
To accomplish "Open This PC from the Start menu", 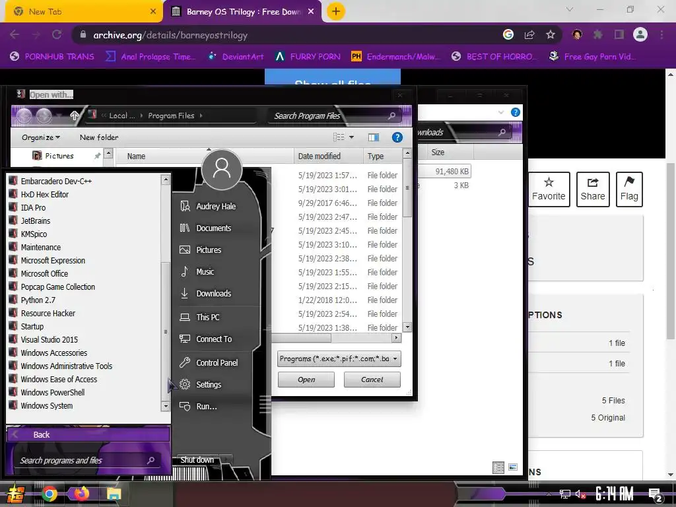I will (207, 317).
